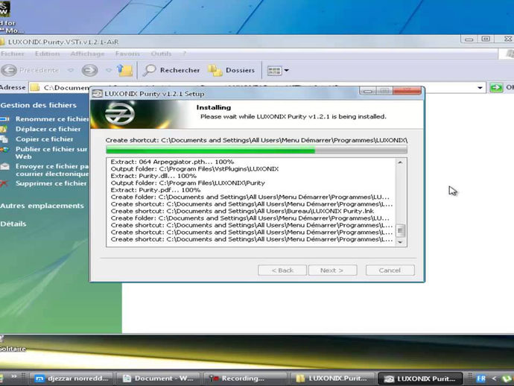This screenshot has width=514, height=386.
Task: Select 'Output folder: ...VstPlugins\LUXONIX' line
Action: (194, 169)
